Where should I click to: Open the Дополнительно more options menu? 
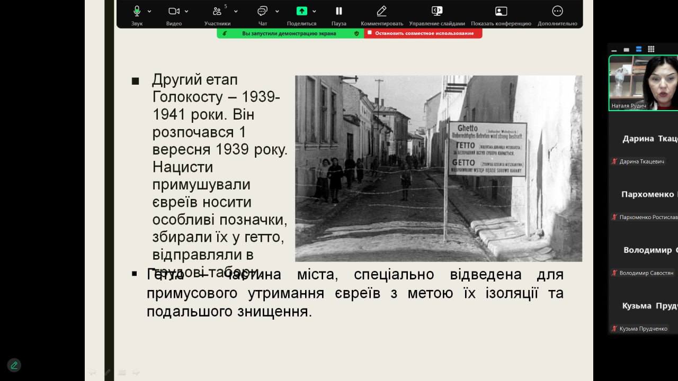[x=557, y=11]
